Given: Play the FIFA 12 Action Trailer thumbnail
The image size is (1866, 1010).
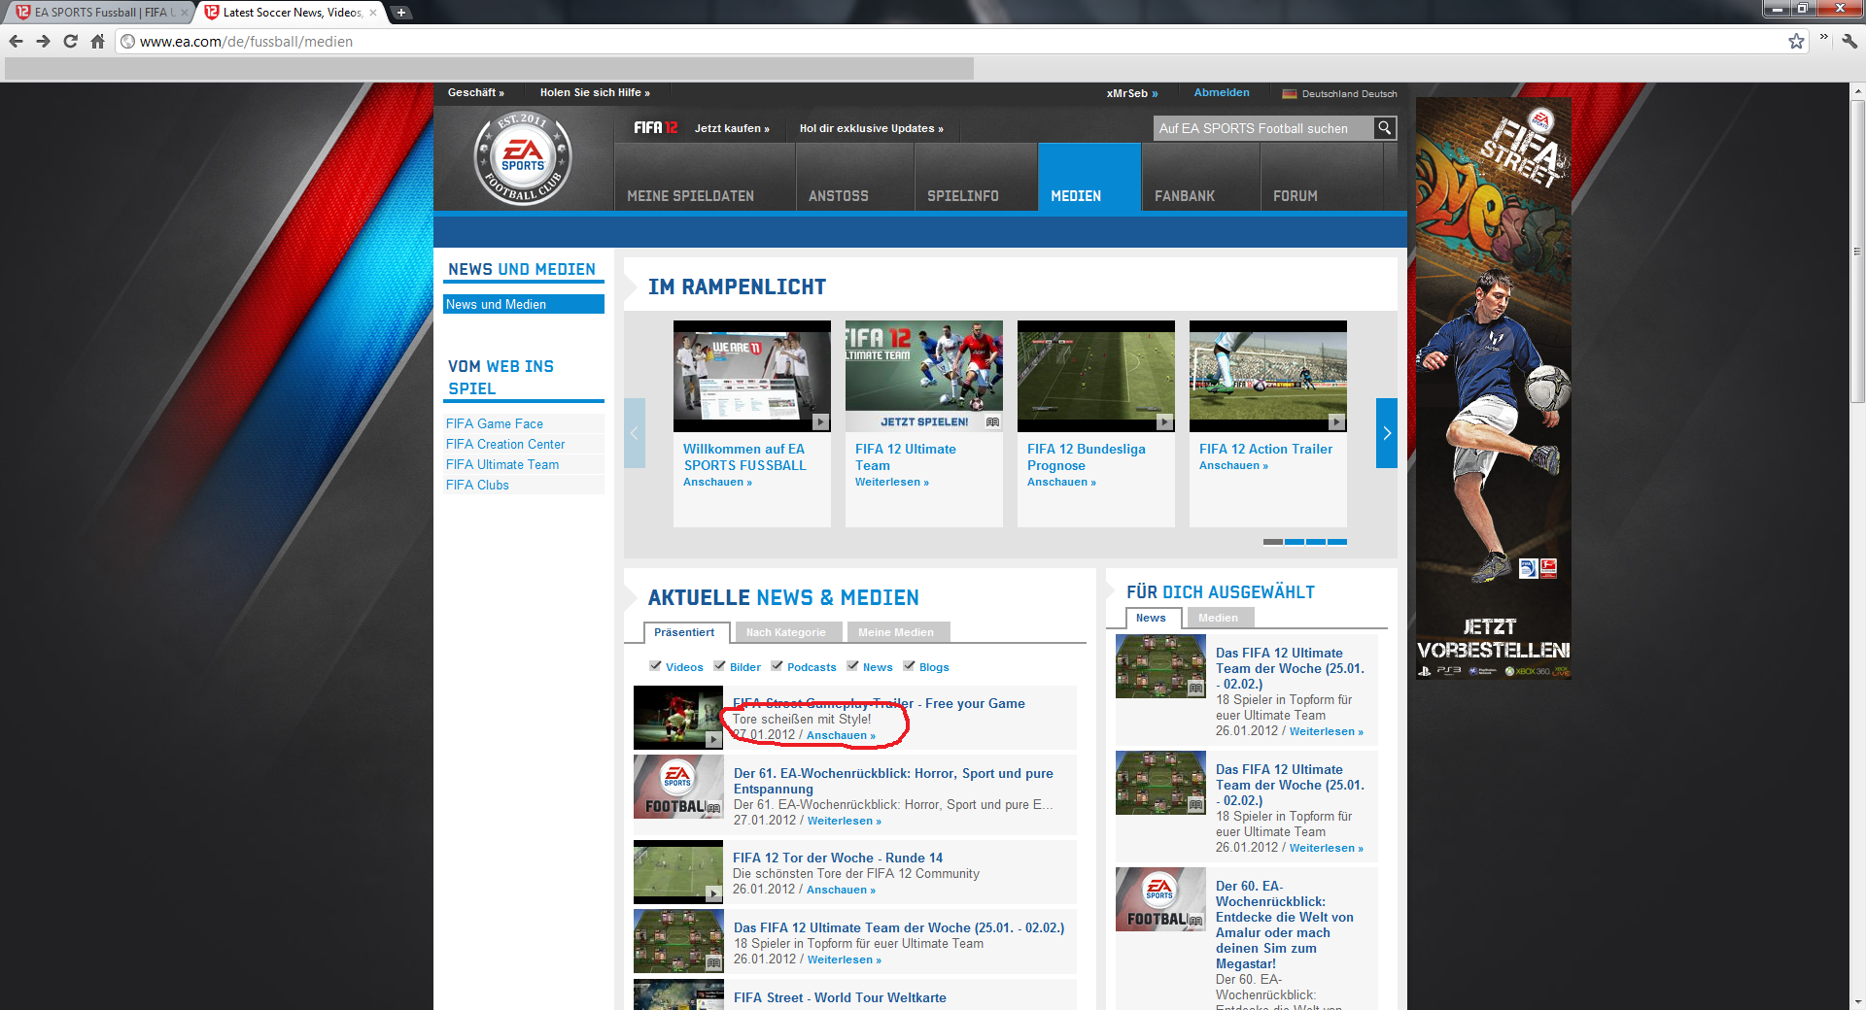Looking at the screenshot, I should pos(1268,376).
